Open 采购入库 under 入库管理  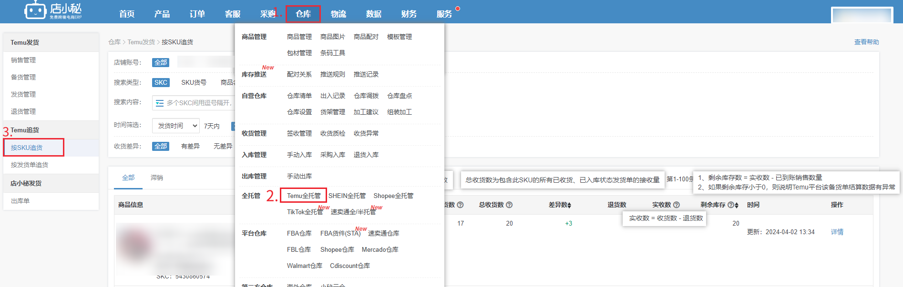coord(333,155)
